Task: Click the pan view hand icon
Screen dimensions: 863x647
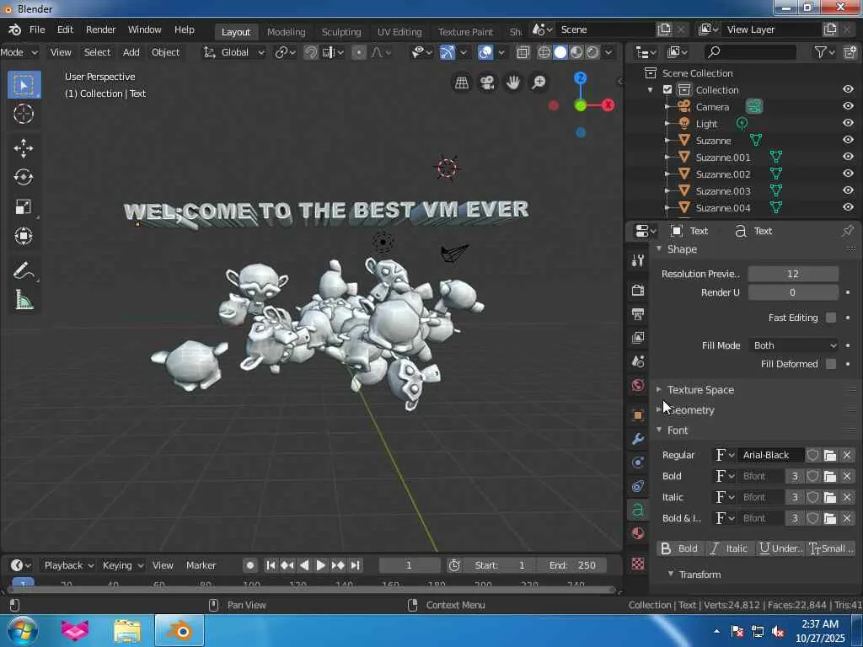Action: pos(513,83)
